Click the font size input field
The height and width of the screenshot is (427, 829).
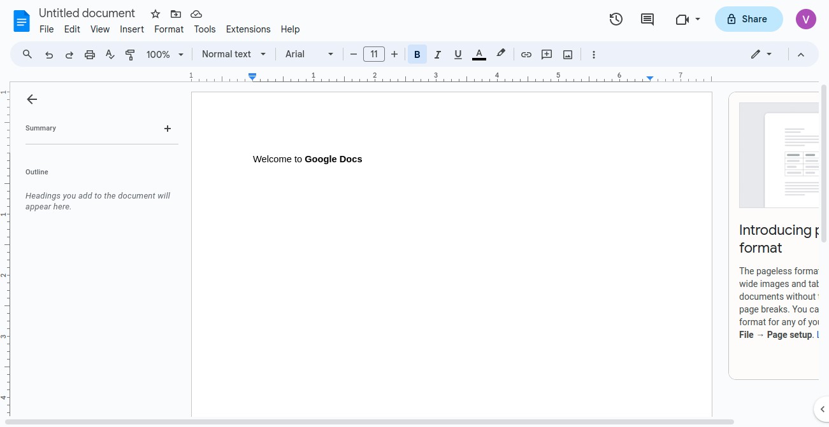coord(374,54)
